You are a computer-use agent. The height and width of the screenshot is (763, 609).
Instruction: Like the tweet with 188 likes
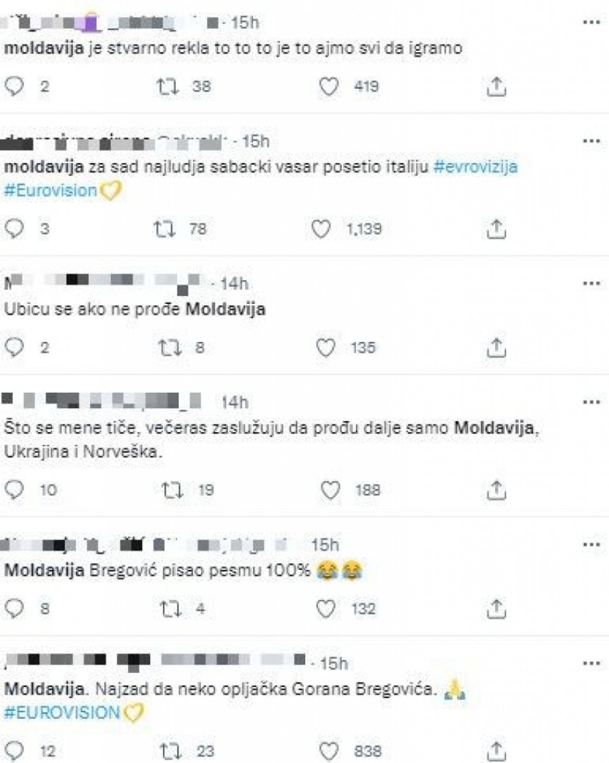pyautogui.click(x=330, y=490)
